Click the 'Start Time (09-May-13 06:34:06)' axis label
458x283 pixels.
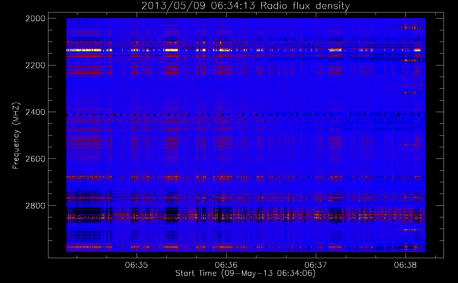click(245, 273)
